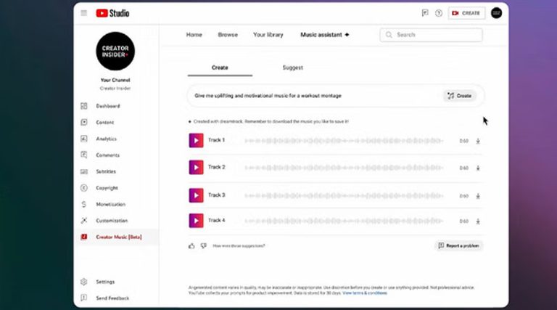
Task: Click the YouTube Studio logo
Action: (112, 13)
